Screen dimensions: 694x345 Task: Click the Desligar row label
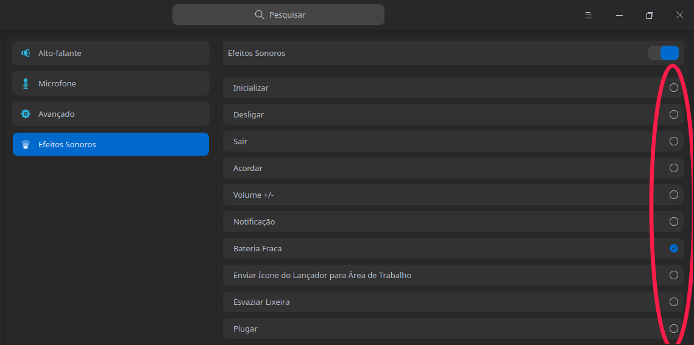click(x=249, y=115)
